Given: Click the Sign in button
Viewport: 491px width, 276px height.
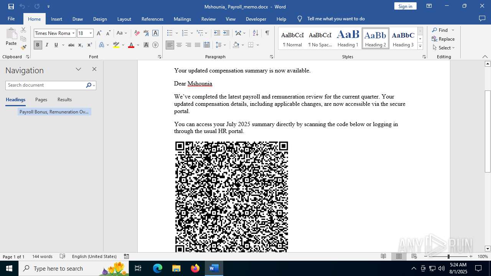Looking at the screenshot, I should click(405, 6).
